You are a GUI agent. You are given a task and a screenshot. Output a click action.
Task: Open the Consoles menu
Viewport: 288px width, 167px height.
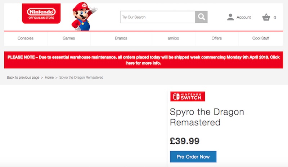pos(26,38)
